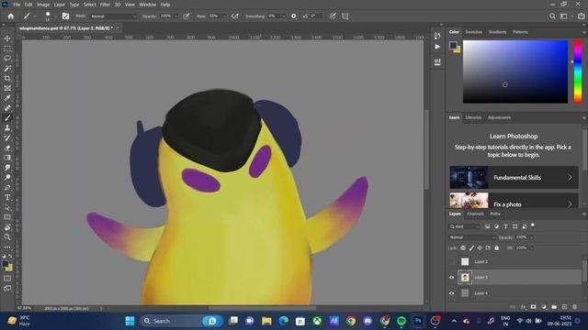This screenshot has height=330, width=588.
Task: Open the Opacity slider dropdown in options bar
Action: 175,16
